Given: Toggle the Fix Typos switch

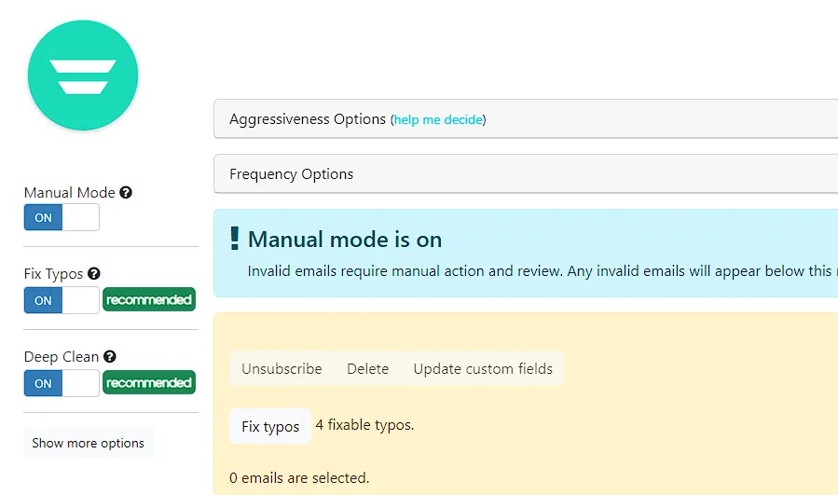Looking at the screenshot, I should [62, 300].
